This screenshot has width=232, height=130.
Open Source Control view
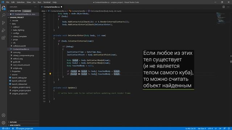pyautogui.click(x=3, y=23)
